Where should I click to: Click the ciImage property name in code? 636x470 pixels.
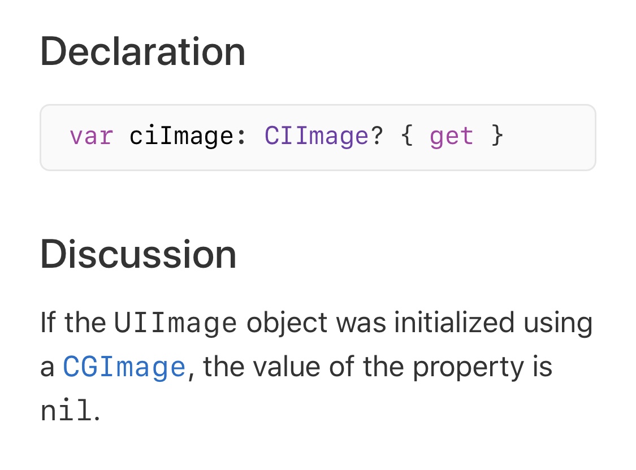pos(181,137)
